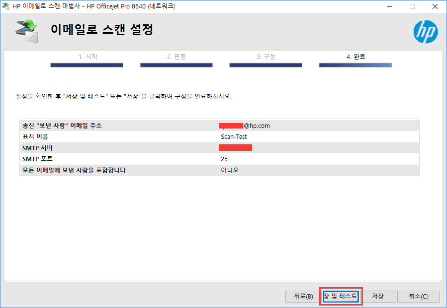Image resolution: width=447 pixels, height=308 pixels.
Task: Click the 이메일로 스캔 설정 heading
Action: [x=102, y=30]
